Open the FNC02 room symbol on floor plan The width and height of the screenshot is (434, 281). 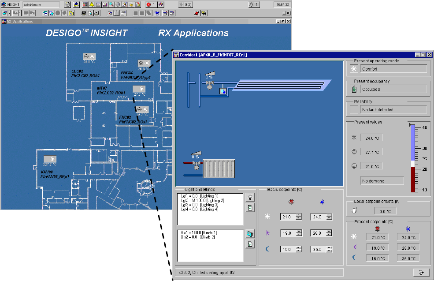(143, 109)
